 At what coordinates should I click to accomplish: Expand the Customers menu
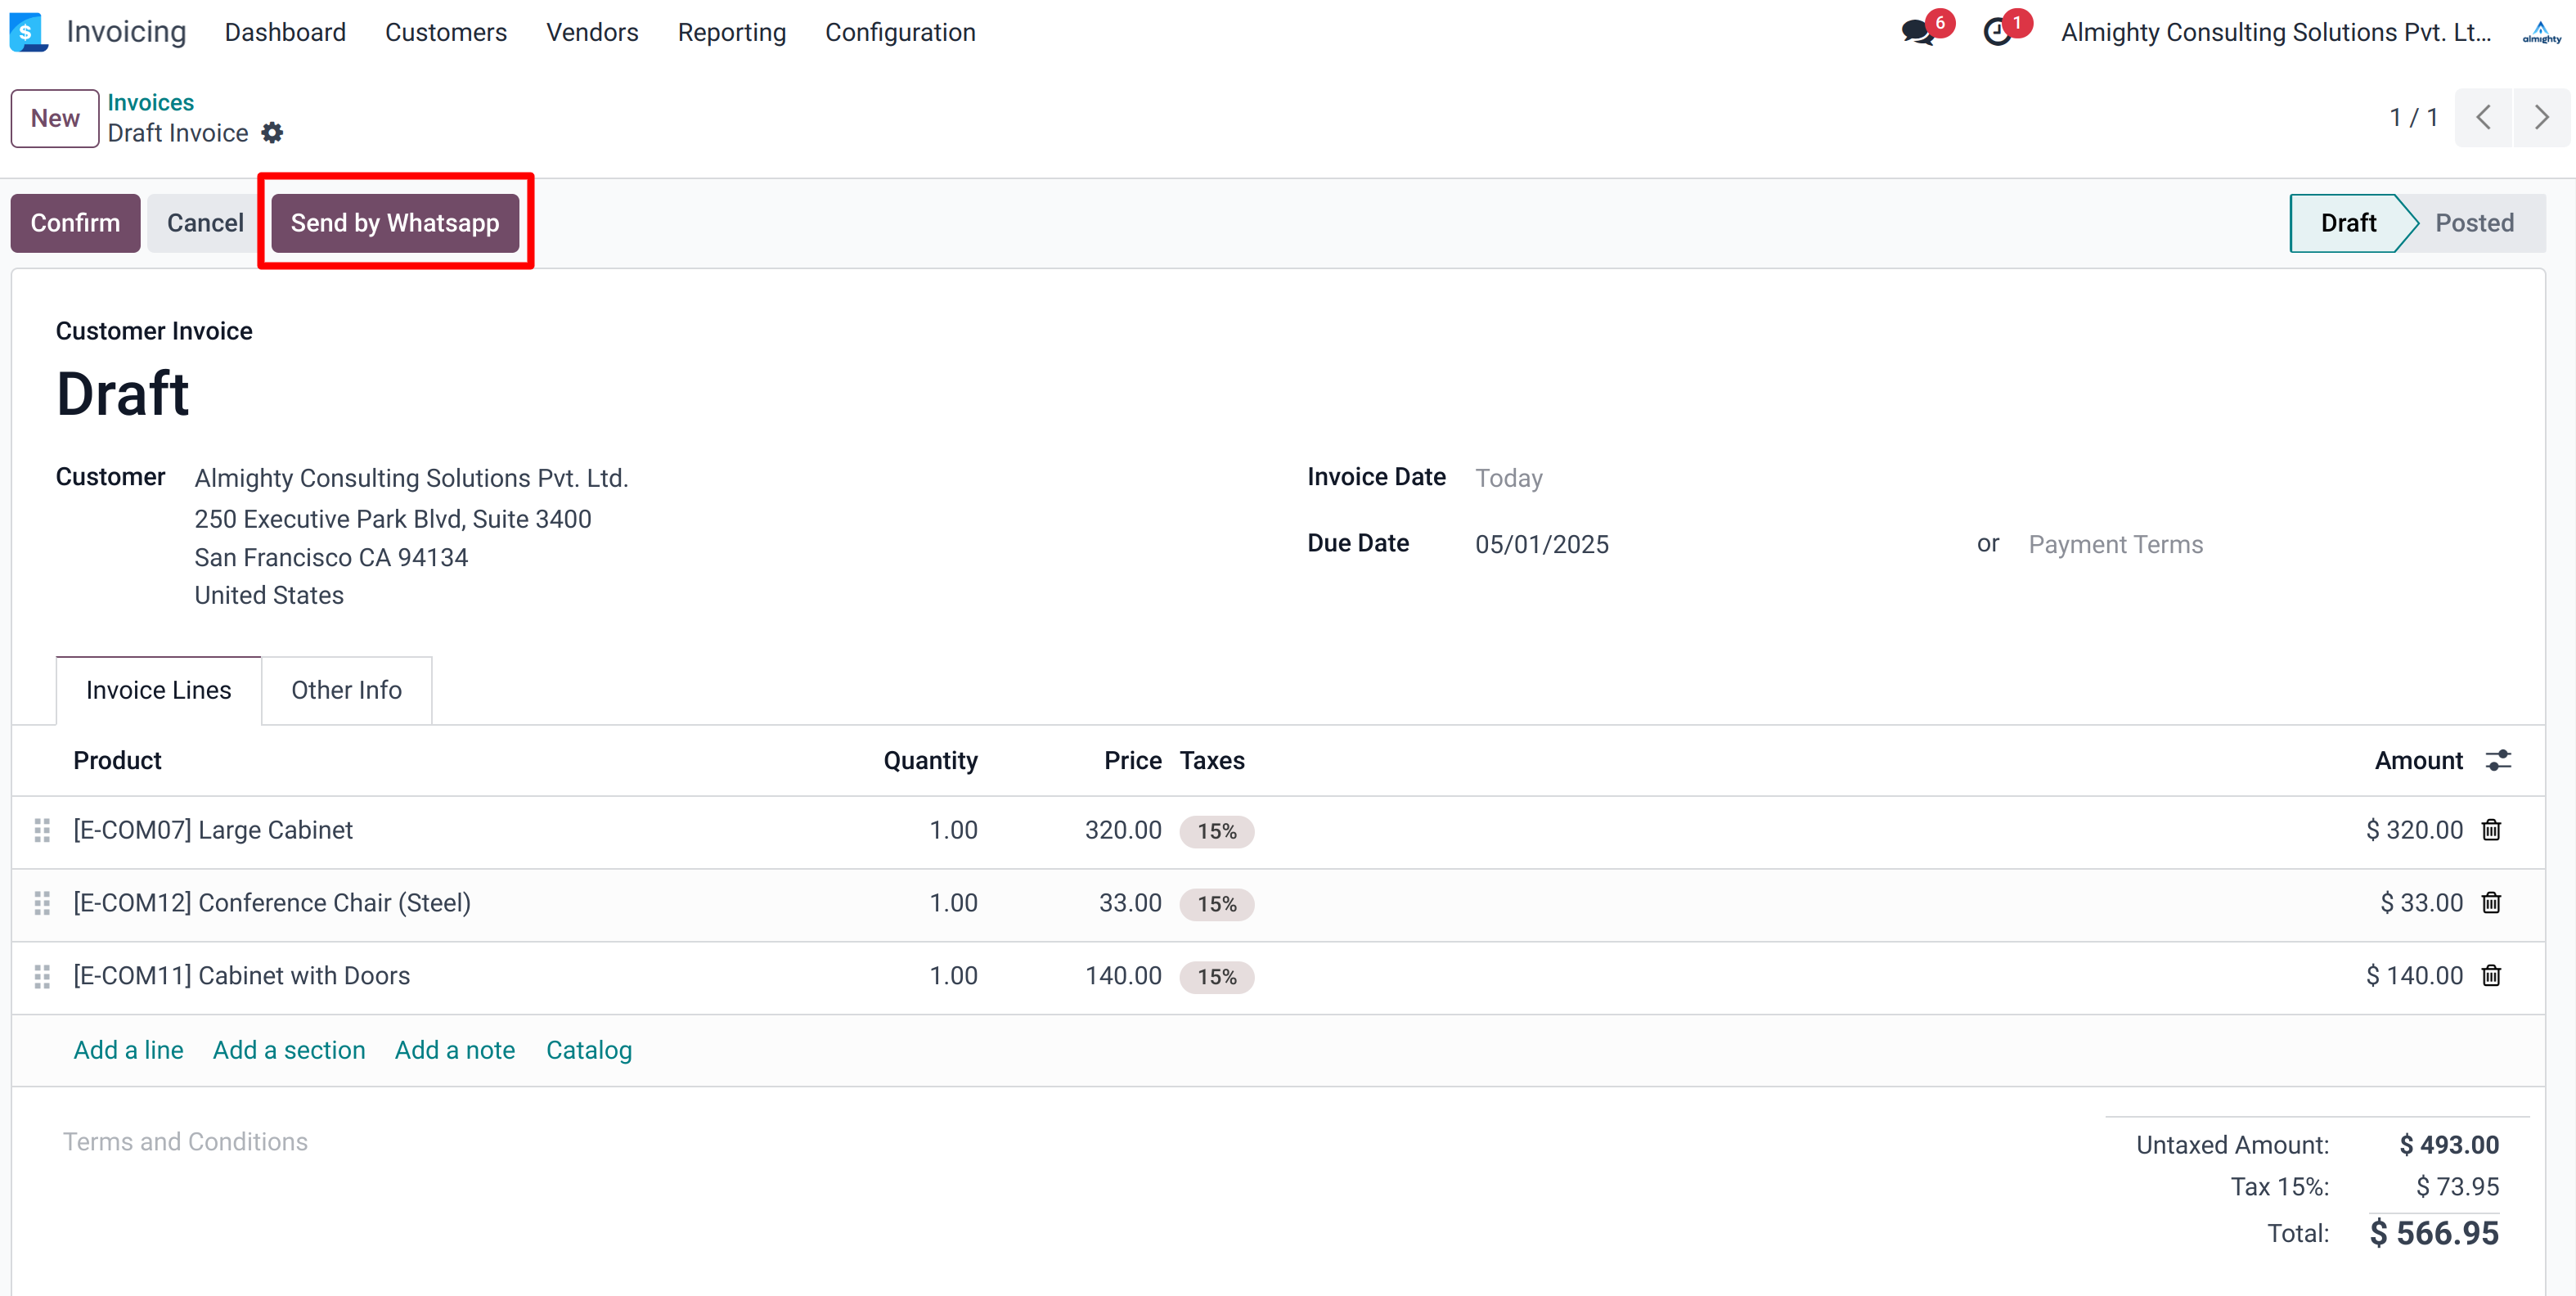point(446,32)
